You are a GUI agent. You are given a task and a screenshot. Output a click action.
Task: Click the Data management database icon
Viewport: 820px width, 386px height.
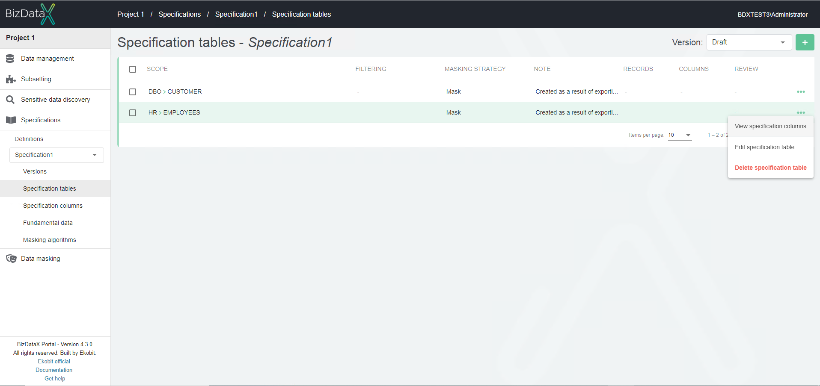click(x=10, y=59)
